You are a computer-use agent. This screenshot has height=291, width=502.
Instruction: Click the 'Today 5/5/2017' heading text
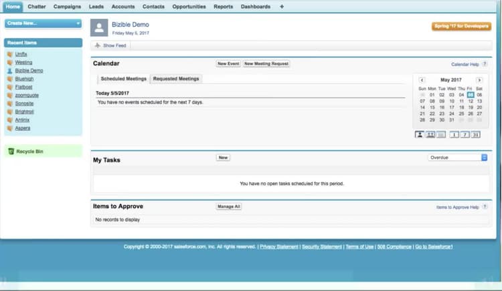point(112,93)
